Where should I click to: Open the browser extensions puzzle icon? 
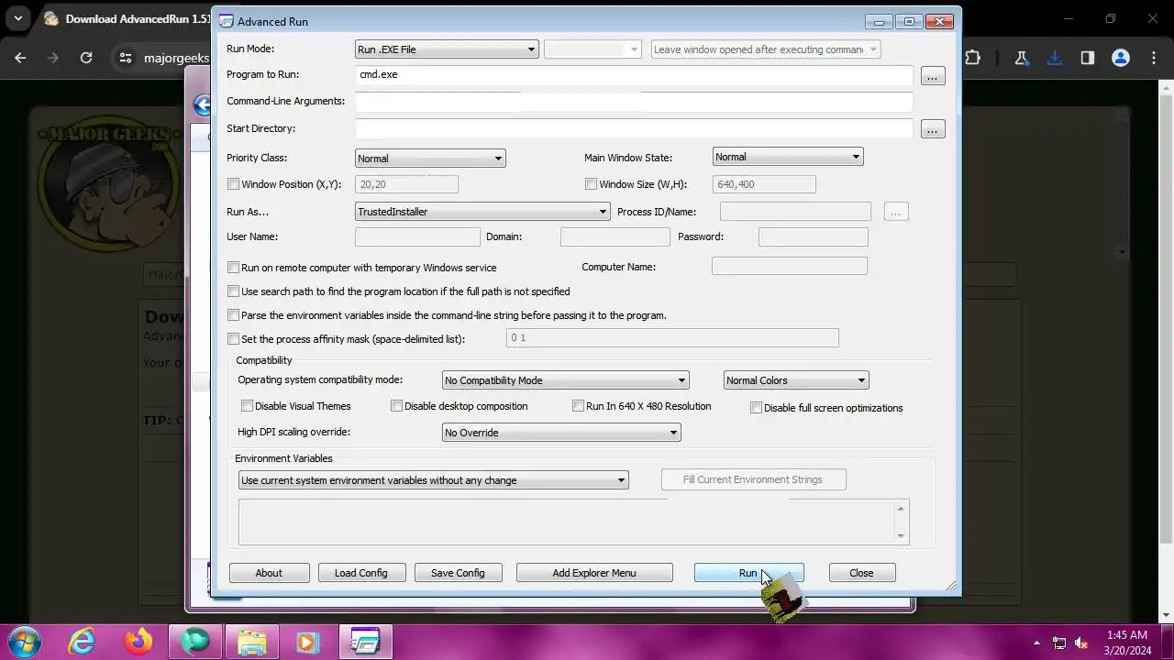[973, 58]
